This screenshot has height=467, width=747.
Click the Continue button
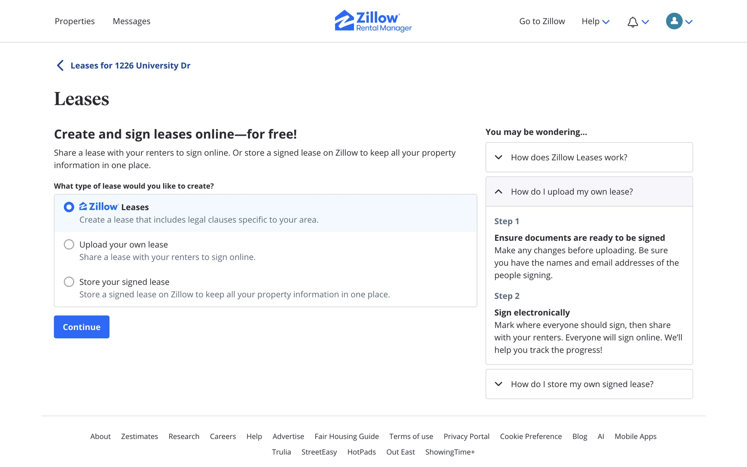(82, 327)
